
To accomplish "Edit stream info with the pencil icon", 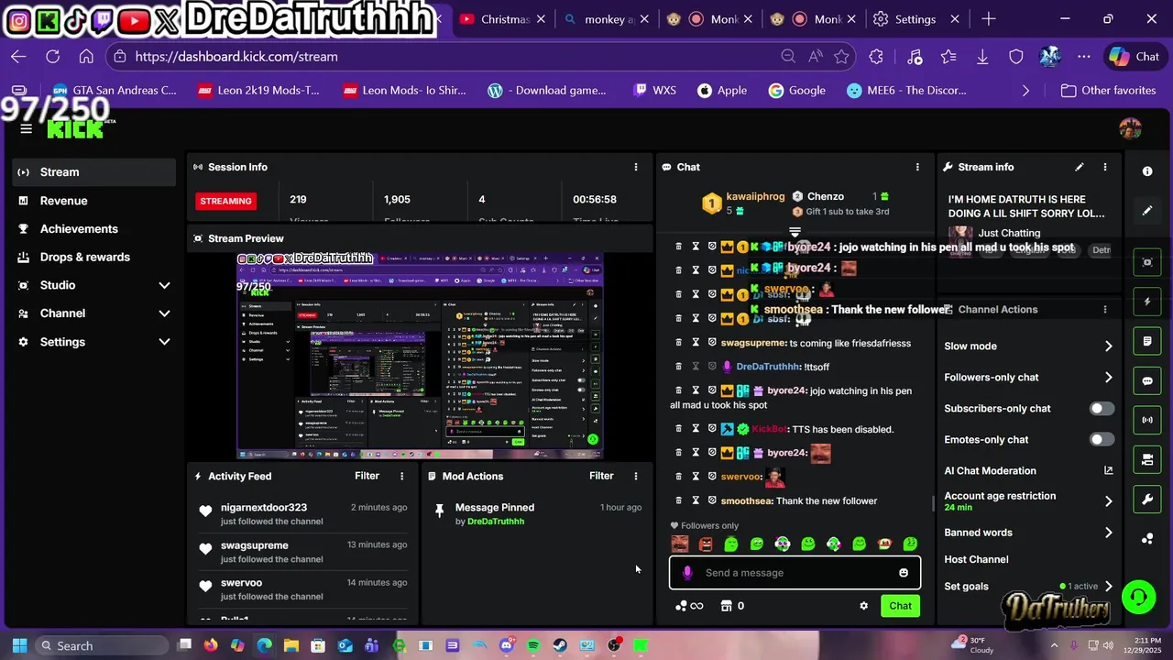I will 1080,167.
